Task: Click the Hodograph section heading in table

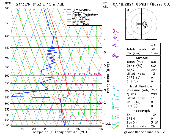Action: 142,111
